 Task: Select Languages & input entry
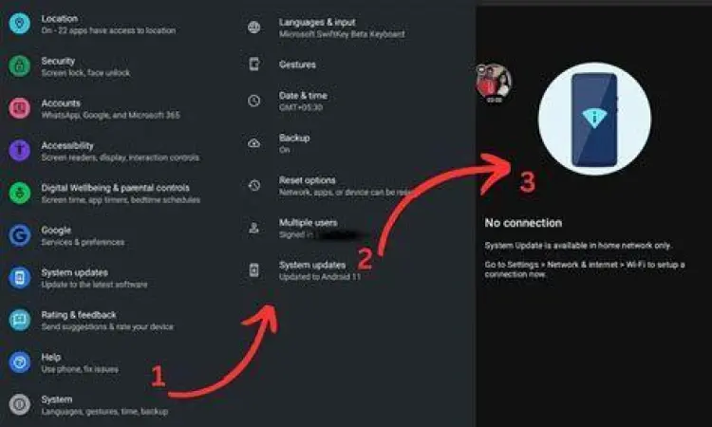click(x=342, y=28)
